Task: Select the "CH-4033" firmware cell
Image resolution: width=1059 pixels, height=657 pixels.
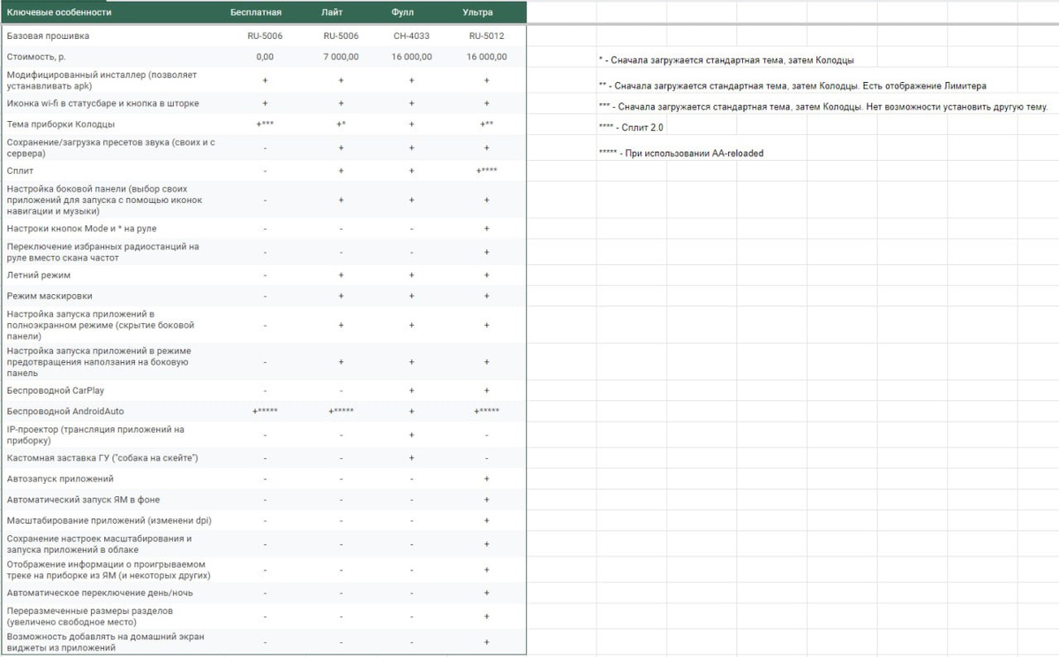Action: click(x=412, y=36)
